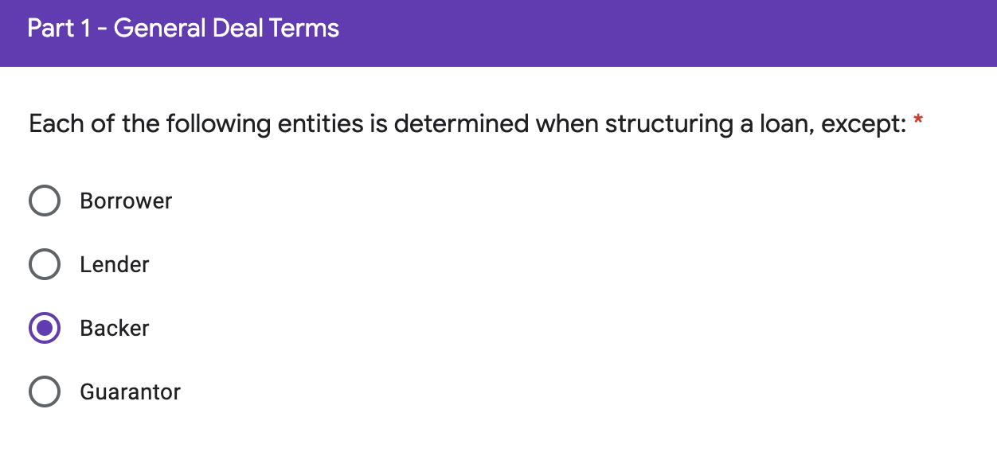997x452 pixels.
Task: Click the "General Deal Terms" header title
Action: pyautogui.click(x=227, y=29)
